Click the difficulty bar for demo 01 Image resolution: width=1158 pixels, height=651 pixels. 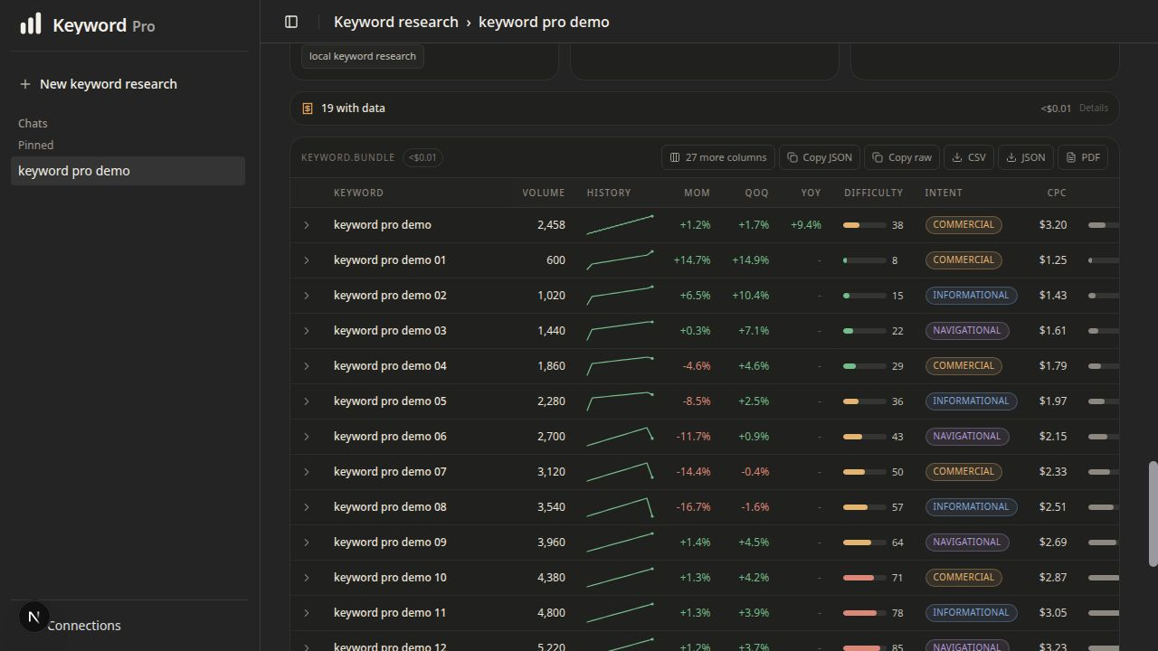[865, 260]
